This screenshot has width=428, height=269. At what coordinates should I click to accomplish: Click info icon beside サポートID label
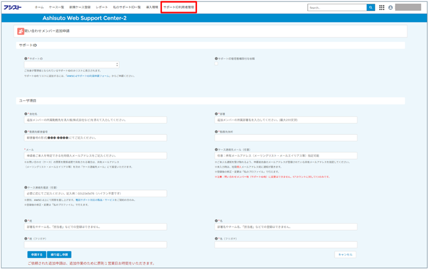[26, 59]
